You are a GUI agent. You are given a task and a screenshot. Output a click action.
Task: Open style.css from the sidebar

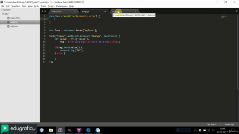[14, 26]
